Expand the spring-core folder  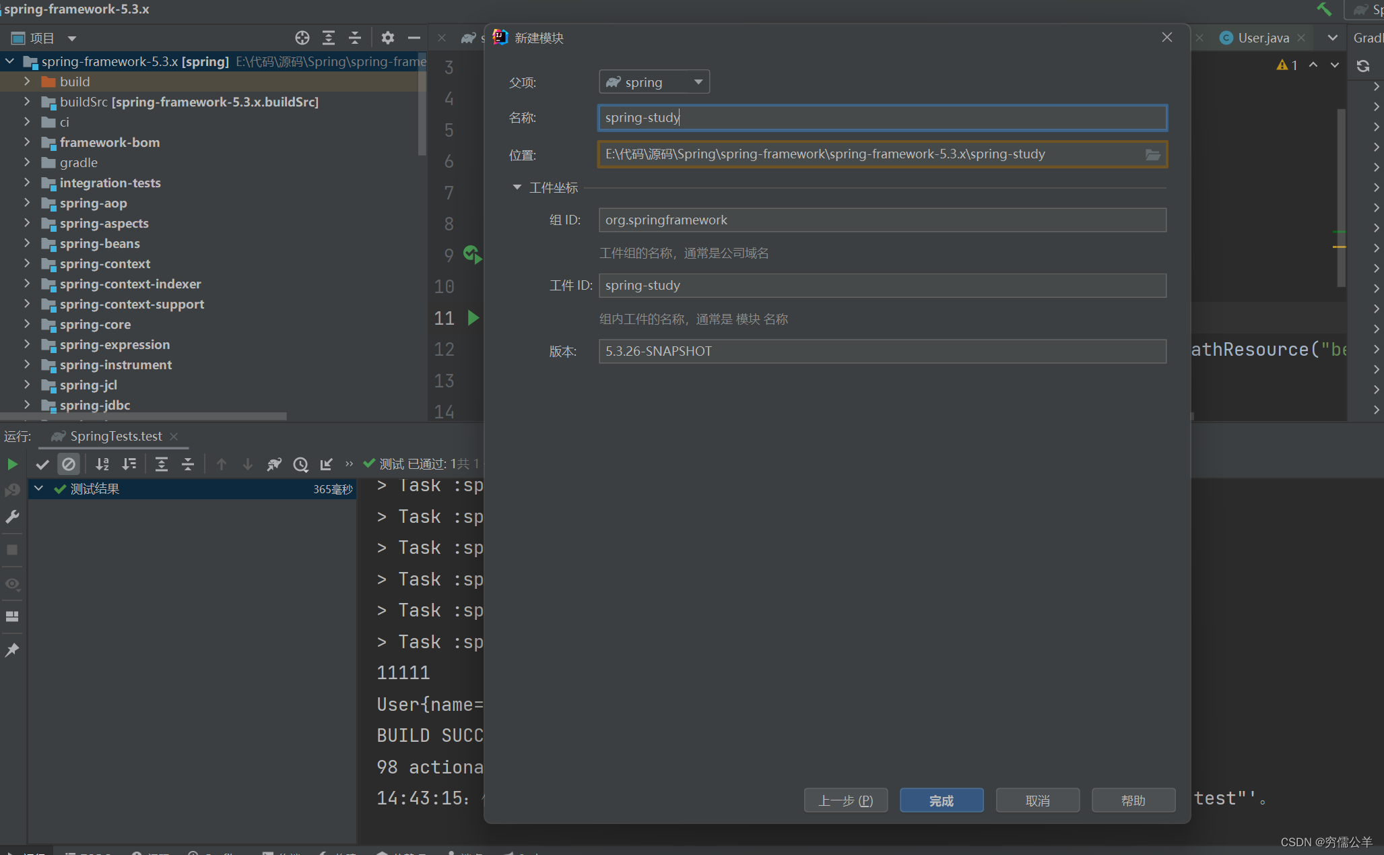[x=27, y=324]
